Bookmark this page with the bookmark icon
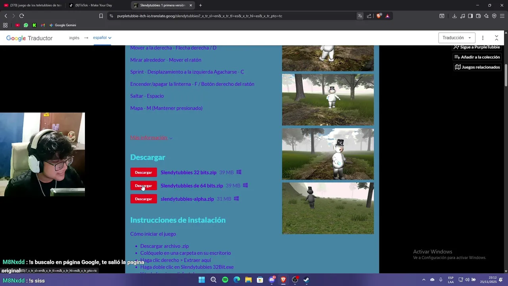 point(101,16)
